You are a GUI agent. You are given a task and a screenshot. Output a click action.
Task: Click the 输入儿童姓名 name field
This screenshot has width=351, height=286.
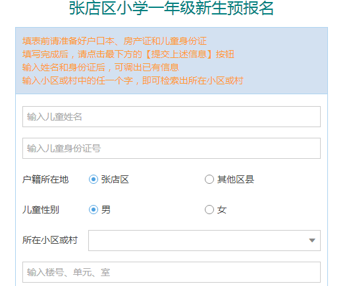click(x=171, y=117)
